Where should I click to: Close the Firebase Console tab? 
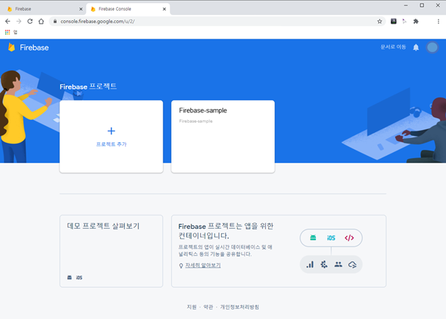[164, 9]
